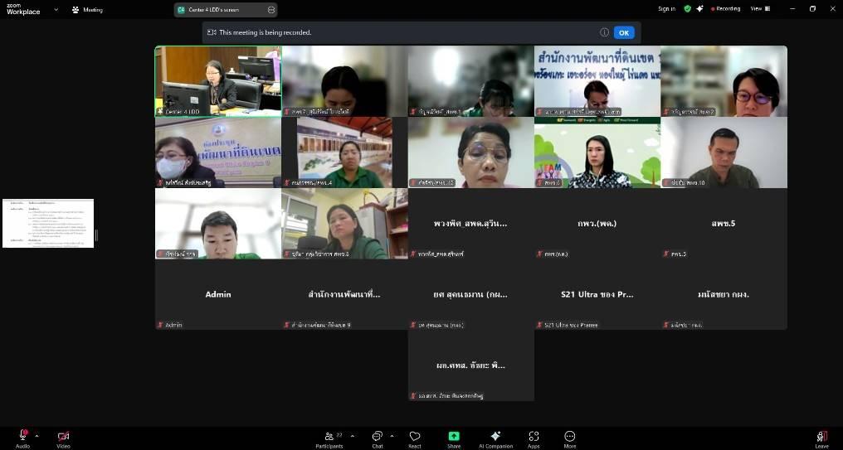Click the Meeting tab in title bar
Viewport: 843px width, 450px height.
click(x=87, y=10)
